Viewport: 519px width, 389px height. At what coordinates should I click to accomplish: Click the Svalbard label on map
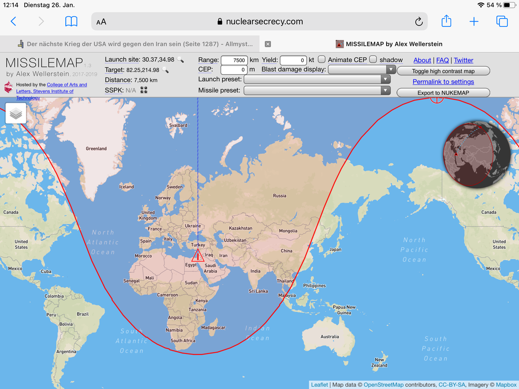coord(178,125)
